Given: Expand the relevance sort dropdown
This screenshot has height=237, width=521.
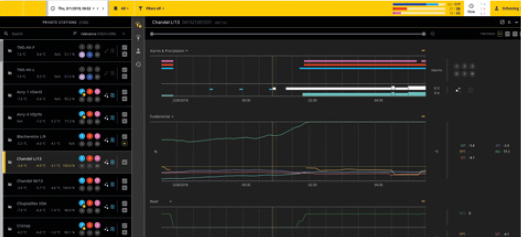Looking at the screenshot, I should coord(99,33).
